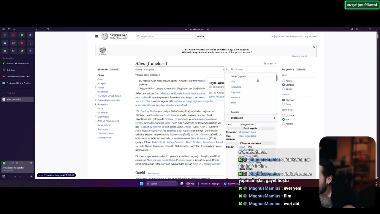Click the language list scrollbar

tap(277, 78)
